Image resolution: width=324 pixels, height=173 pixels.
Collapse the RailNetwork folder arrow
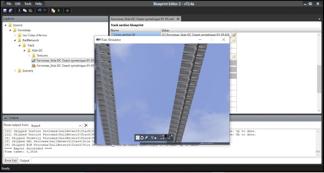pos(15,40)
